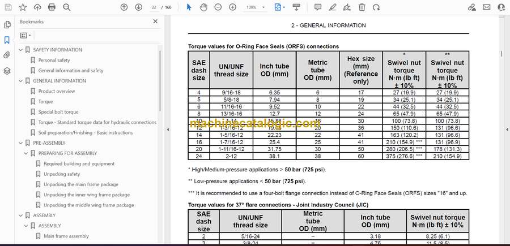Open Unpacking the inner wing frame package
This screenshot has height=246, width=510.
[x=87, y=195]
